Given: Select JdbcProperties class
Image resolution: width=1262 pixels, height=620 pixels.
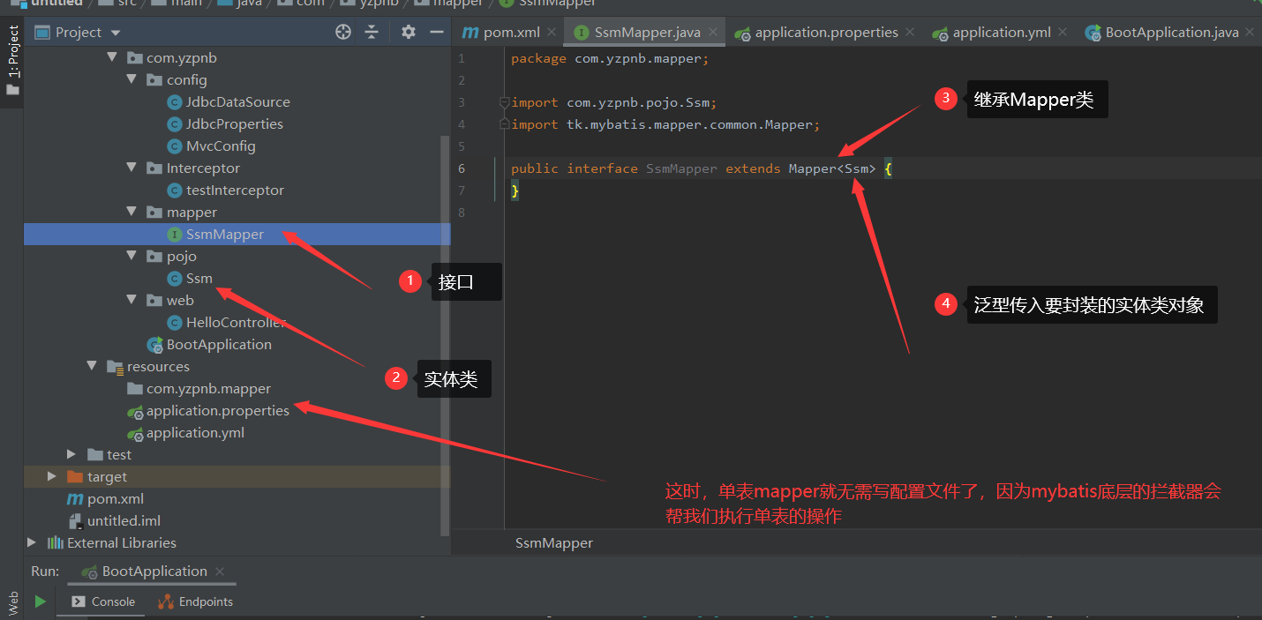Looking at the screenshot, I should [x=225, y=123].
